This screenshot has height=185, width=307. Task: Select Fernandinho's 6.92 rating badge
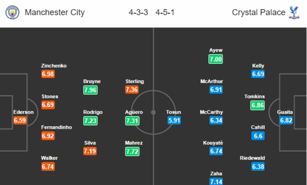click(48, 136)
